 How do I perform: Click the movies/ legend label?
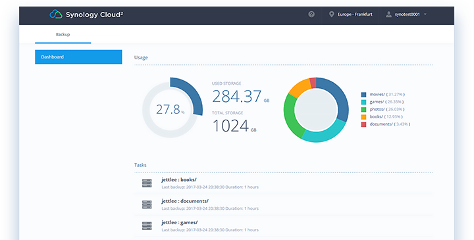387,95
